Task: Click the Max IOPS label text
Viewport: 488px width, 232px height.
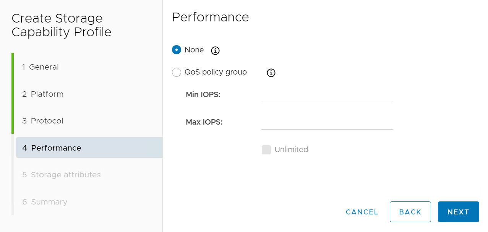Action: coord(204,122)
